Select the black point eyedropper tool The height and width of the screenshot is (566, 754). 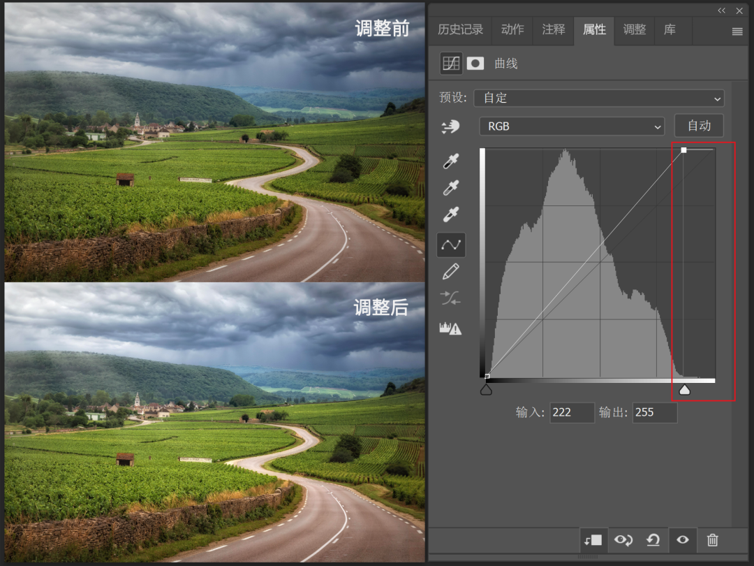pyautogui.click(x=451, y=162)
